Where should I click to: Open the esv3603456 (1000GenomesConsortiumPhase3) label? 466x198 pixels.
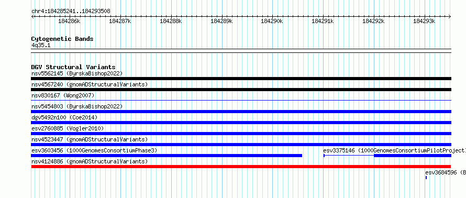tap(94, 150)
